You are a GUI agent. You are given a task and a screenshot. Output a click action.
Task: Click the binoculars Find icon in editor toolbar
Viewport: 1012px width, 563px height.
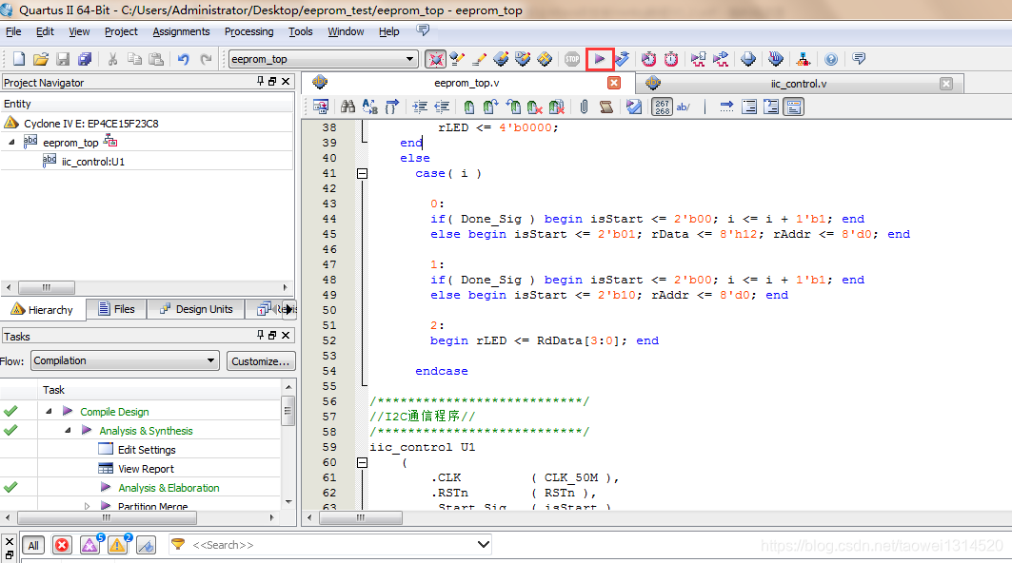click(347, 107)
